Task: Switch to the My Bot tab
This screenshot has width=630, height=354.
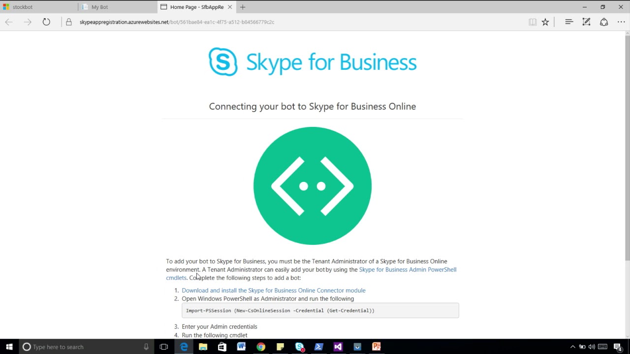Action: point(118,7)
